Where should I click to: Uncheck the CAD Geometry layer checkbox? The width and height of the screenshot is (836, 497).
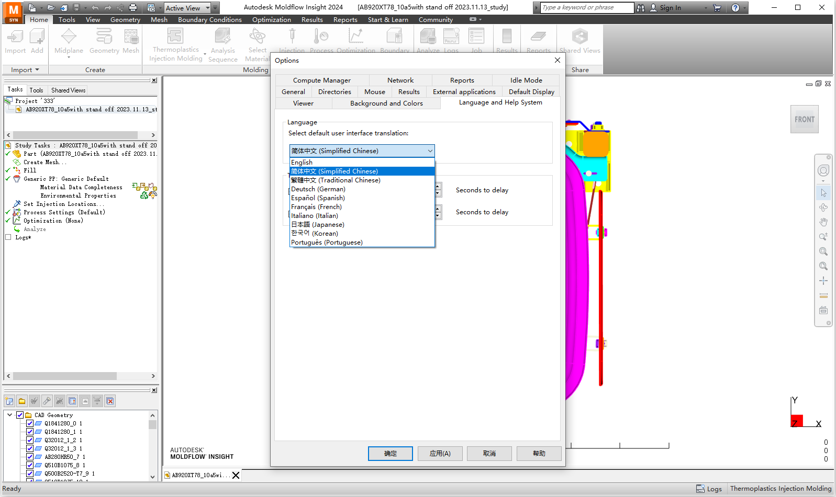20,415
